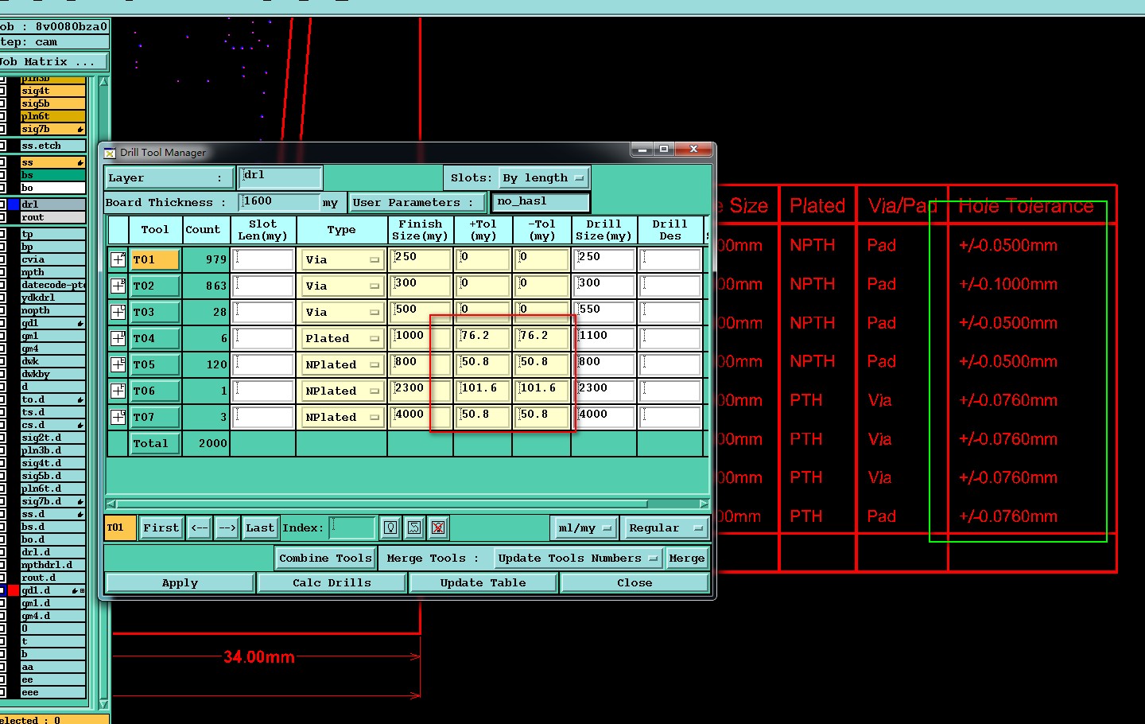The width and height of the screenshot is (1145, 724).
Task: Click the lightbulb highlight icon beside Index
Action: click(390, 527)
